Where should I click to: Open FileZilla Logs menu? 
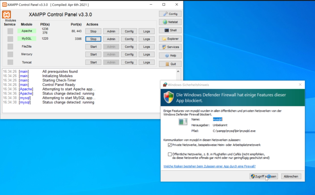coord(147,47)
